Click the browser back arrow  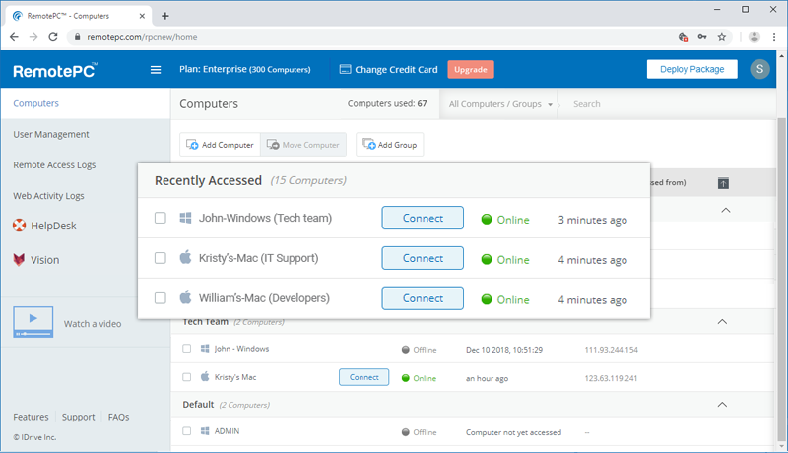point(14,37)
